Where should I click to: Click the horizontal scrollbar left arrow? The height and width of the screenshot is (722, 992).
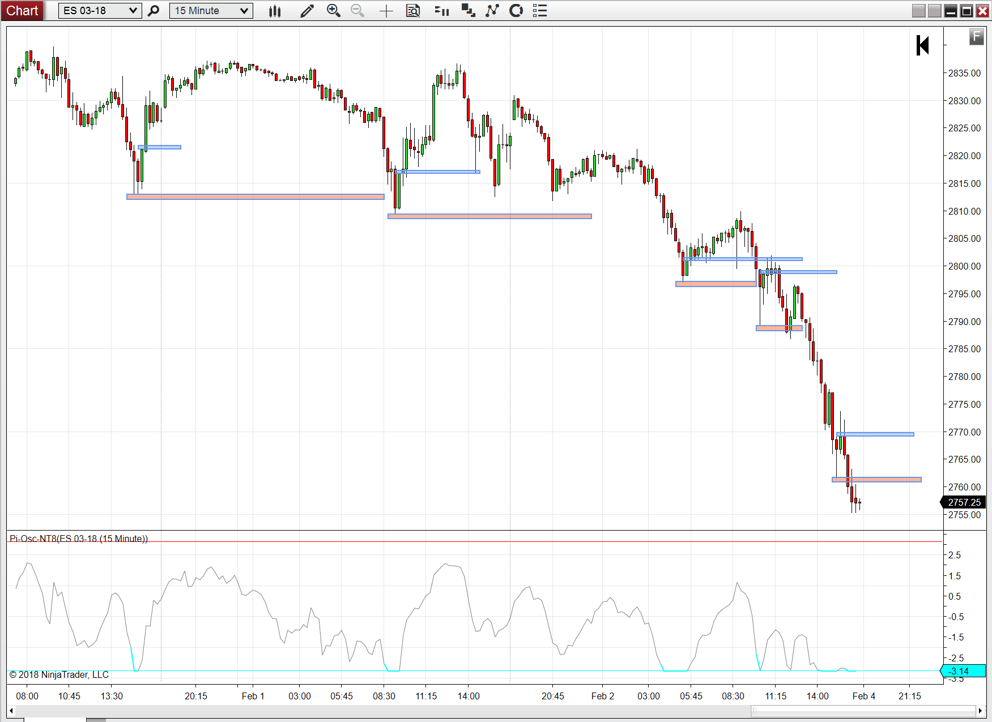(x=11, y=711)
